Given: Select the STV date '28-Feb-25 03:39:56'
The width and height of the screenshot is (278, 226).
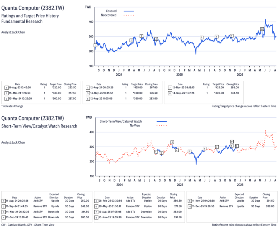Looking at the screenshot, I should pos(110,201).
